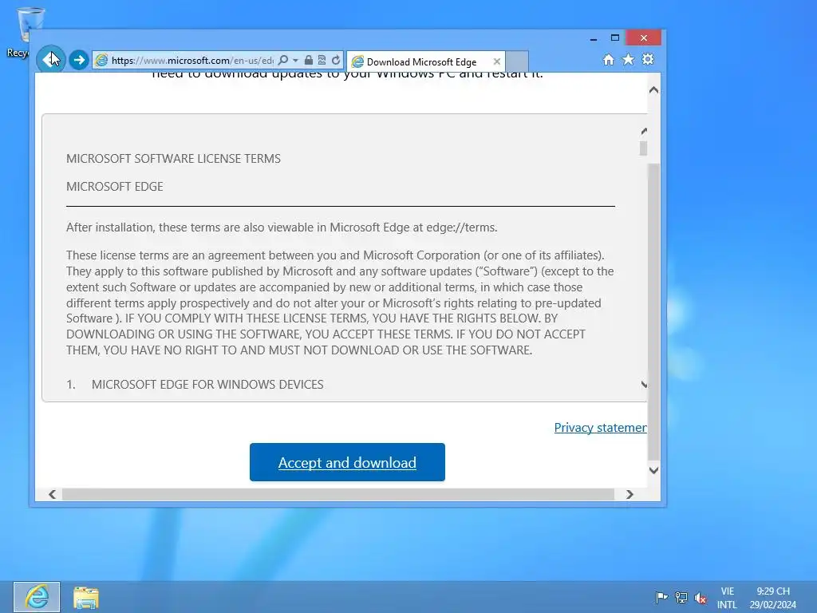The image size is (817, 613).
Task: Open Internet Explorer from the taskbar
Action: click(x=37, y=597)
